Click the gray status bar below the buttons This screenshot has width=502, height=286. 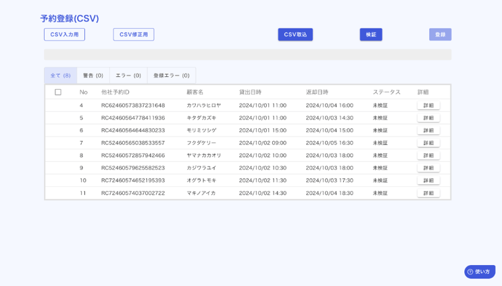point(247,55)
